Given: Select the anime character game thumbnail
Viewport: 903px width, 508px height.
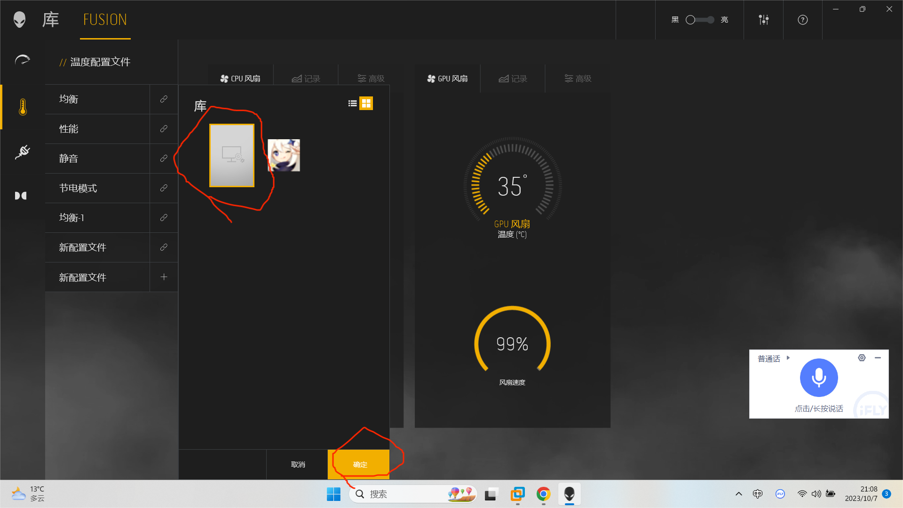Looking at the screenshot, I should 284,155.
